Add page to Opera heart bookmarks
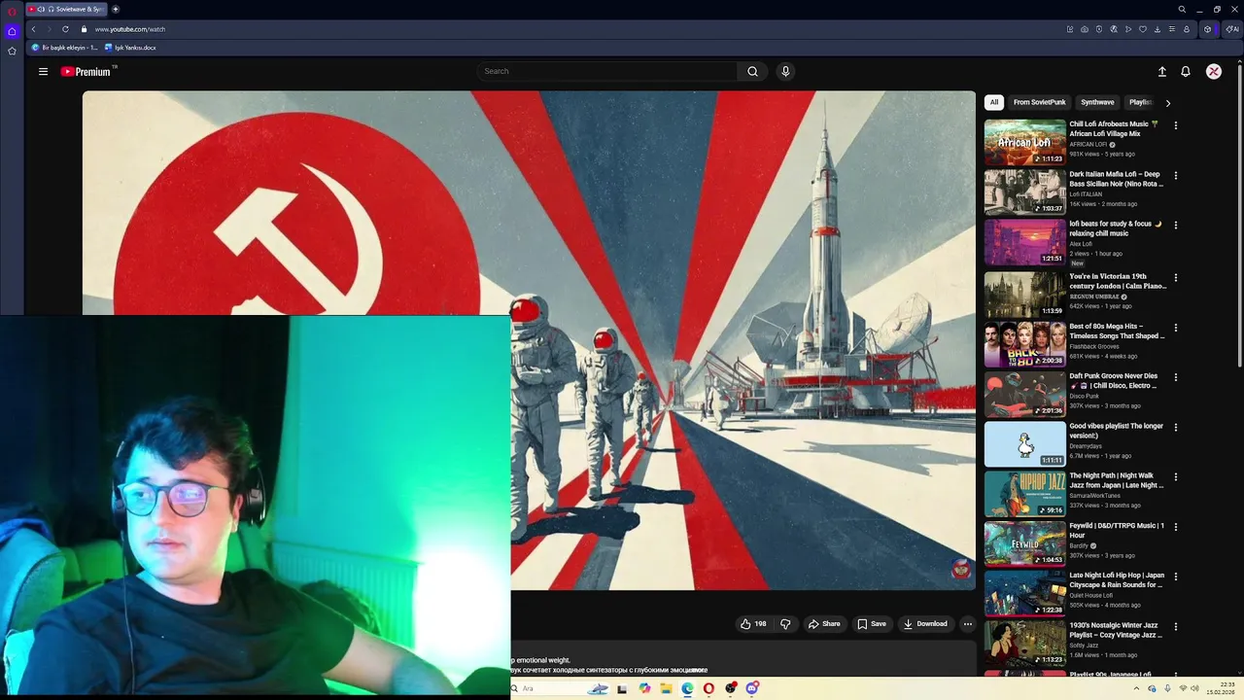The height and width of the screenshot is (700, 1244). [x=1143, y=29]
